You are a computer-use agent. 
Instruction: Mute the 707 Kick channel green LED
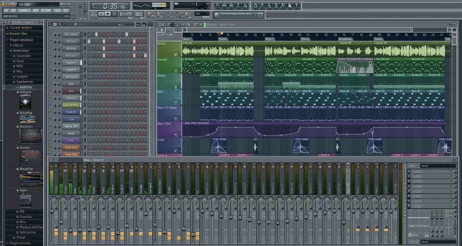click(51, 41)
